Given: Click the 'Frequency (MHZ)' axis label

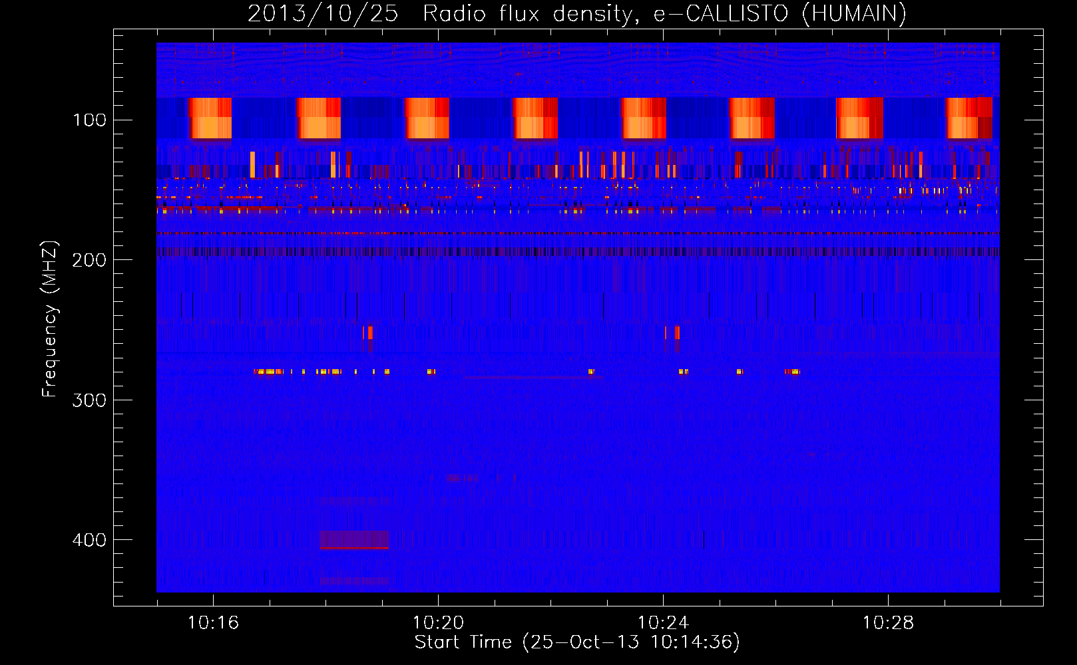Looking at the screenshot, I should click(x=49, y=319).
